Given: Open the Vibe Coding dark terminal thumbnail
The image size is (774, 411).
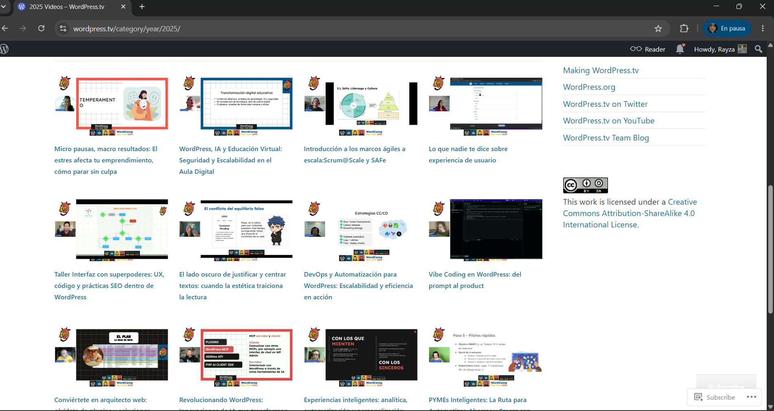Looking at the screenshot, I should [485, 230].
